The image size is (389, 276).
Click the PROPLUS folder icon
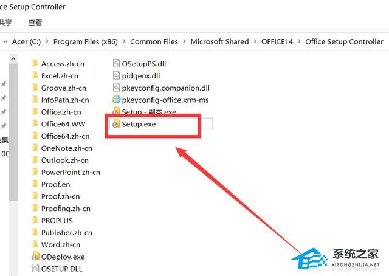click(x=35, y=221)
